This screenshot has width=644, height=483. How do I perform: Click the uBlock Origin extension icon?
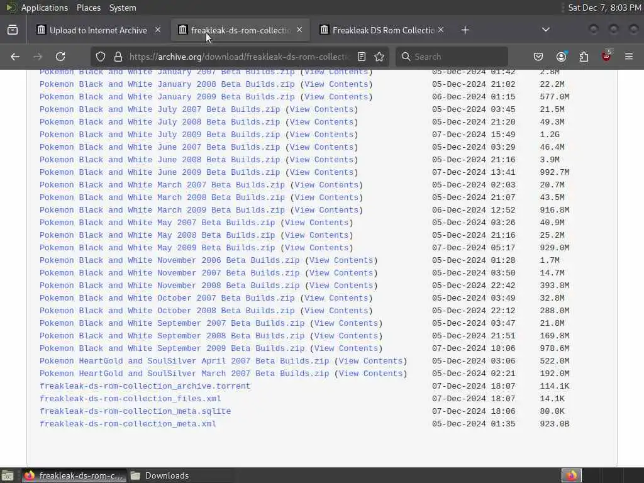coord(606,56)
